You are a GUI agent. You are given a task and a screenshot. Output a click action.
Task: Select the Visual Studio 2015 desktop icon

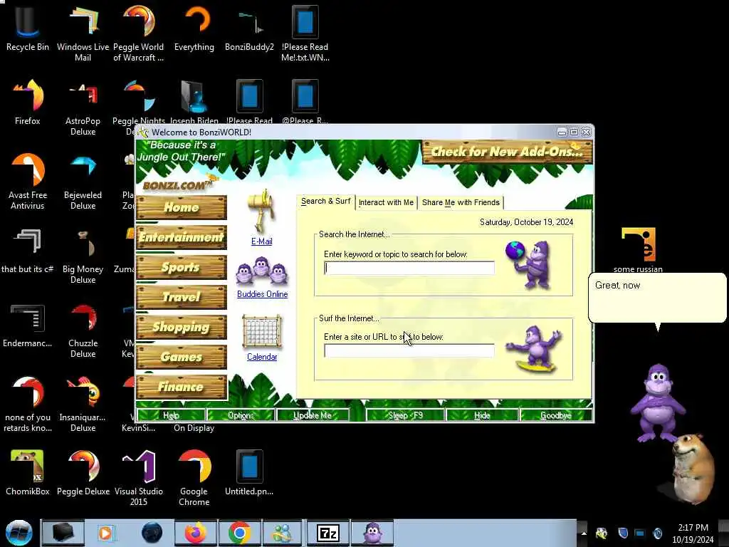[139, 478]
